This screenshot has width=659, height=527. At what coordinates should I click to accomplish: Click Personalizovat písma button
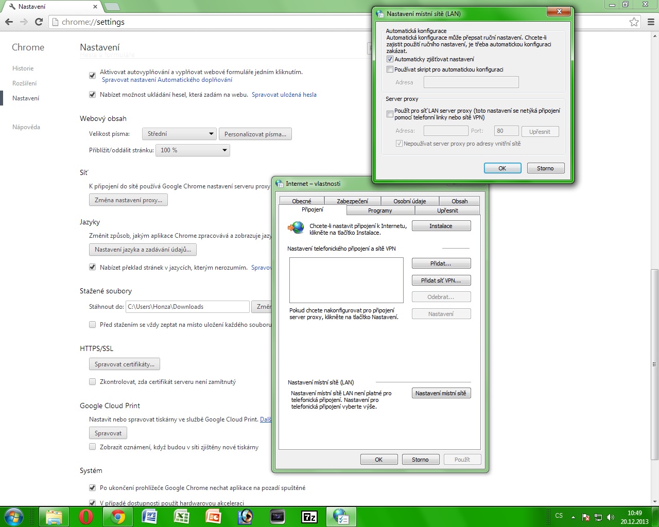click(x=255, y=134)
